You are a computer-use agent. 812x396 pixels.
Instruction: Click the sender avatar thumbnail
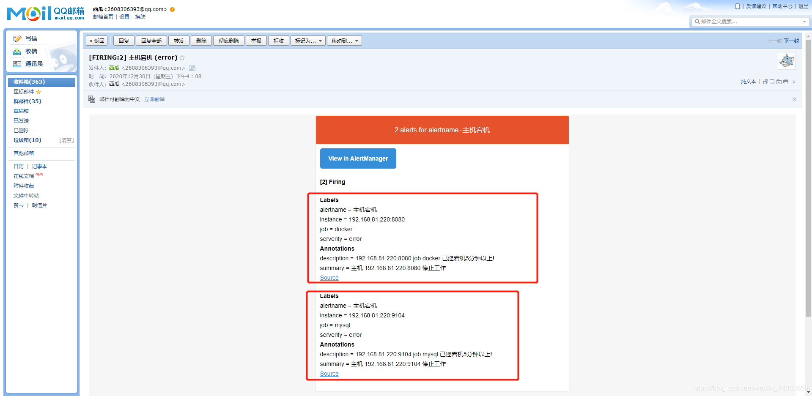pyautogui.click(x=787, y=61)
